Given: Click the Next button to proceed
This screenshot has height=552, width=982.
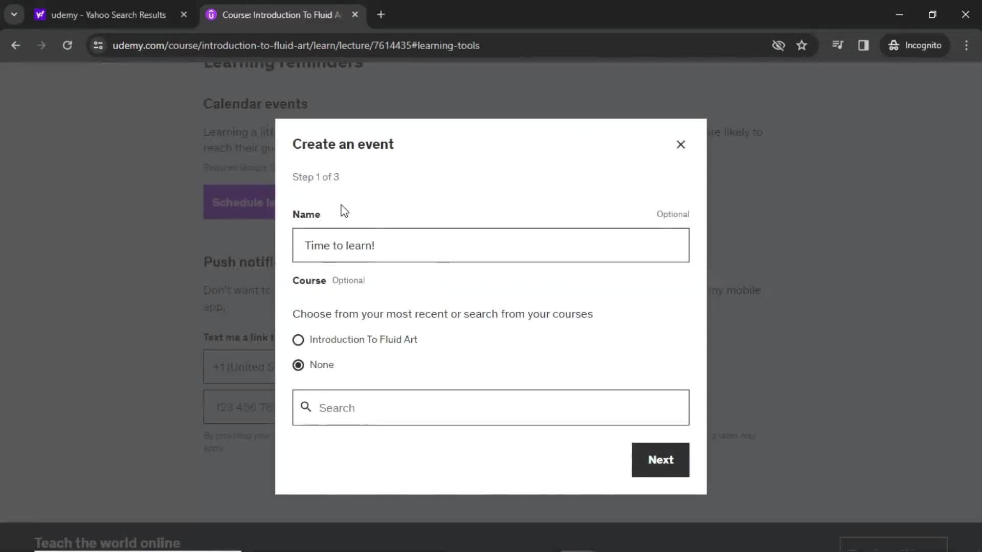Looking at the screenshot, I should point(660,459).
